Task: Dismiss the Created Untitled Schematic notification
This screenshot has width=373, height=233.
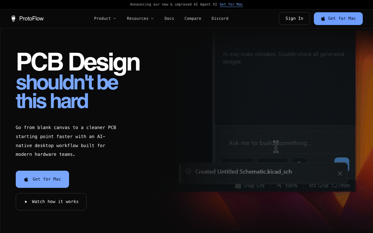Action: point(340,174)
